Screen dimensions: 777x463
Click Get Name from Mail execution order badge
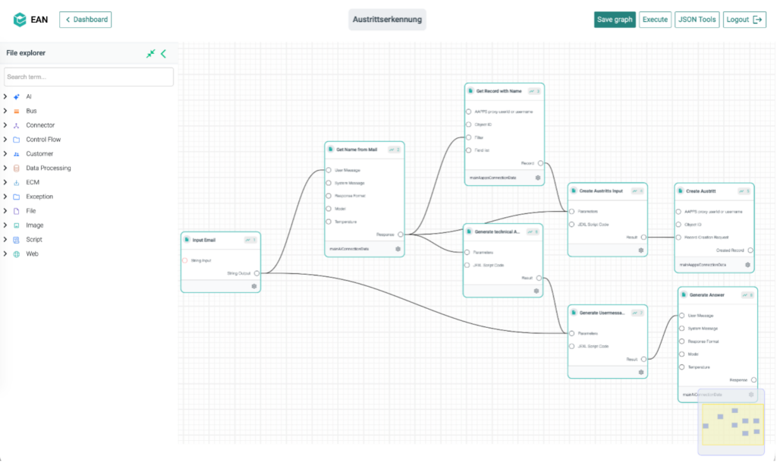395,150
